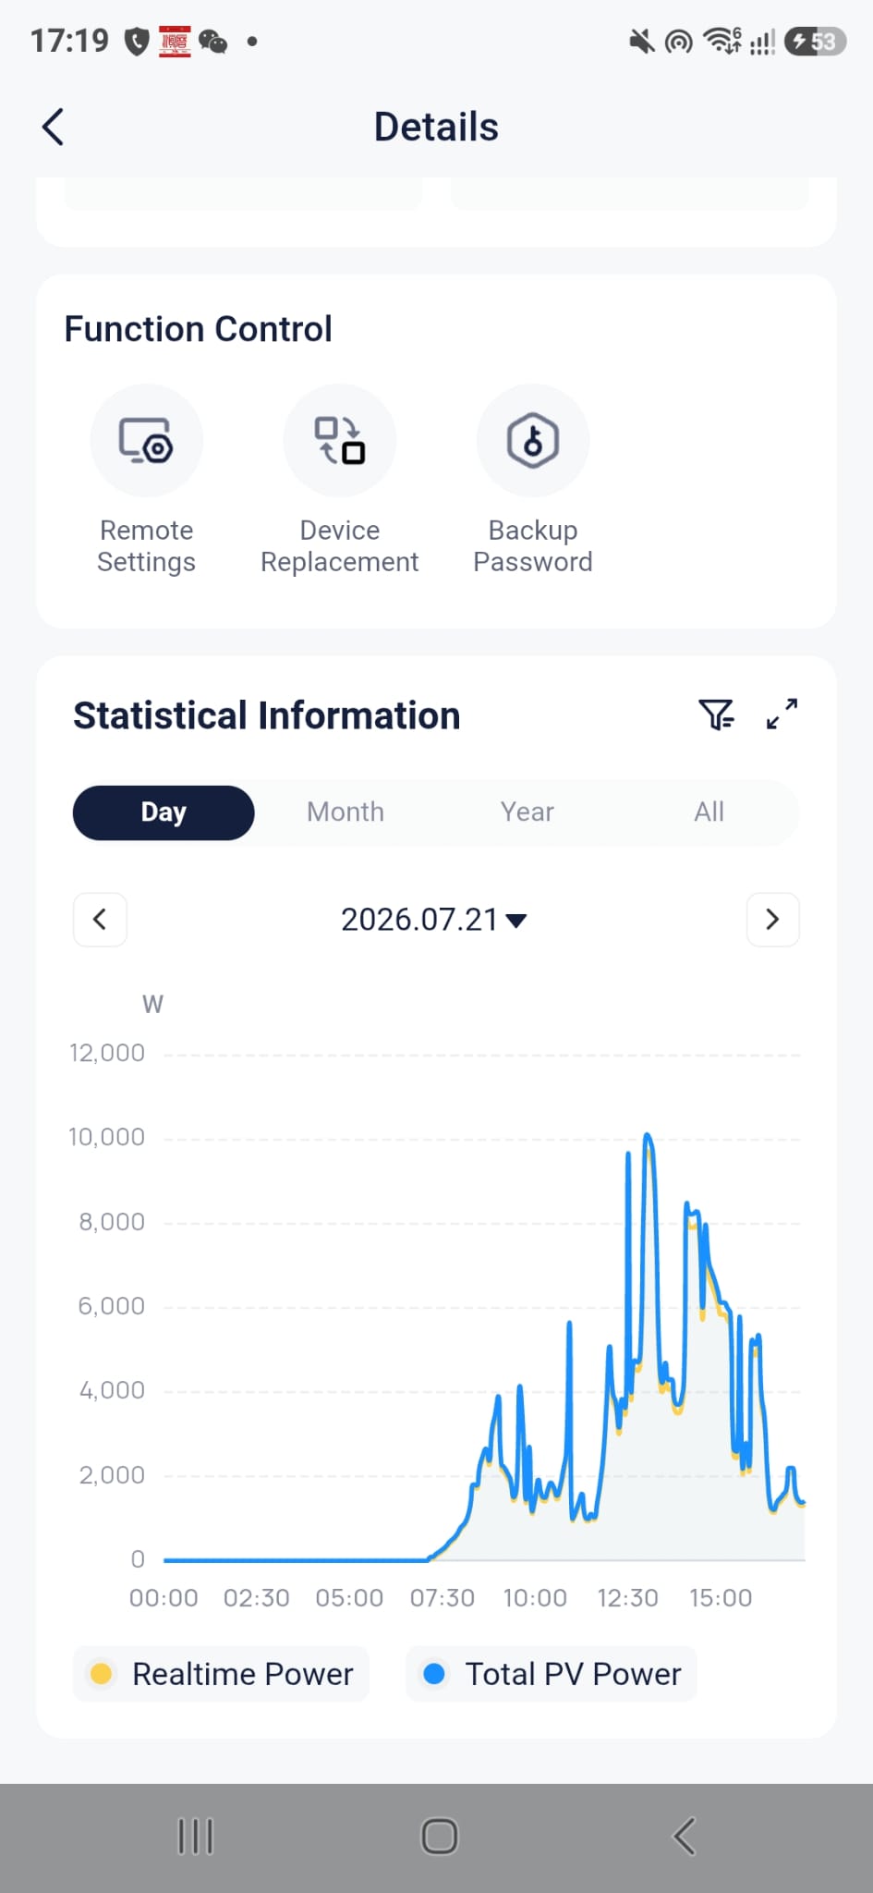Tap the Wi-Fi status icon

[x=722, y=42]
